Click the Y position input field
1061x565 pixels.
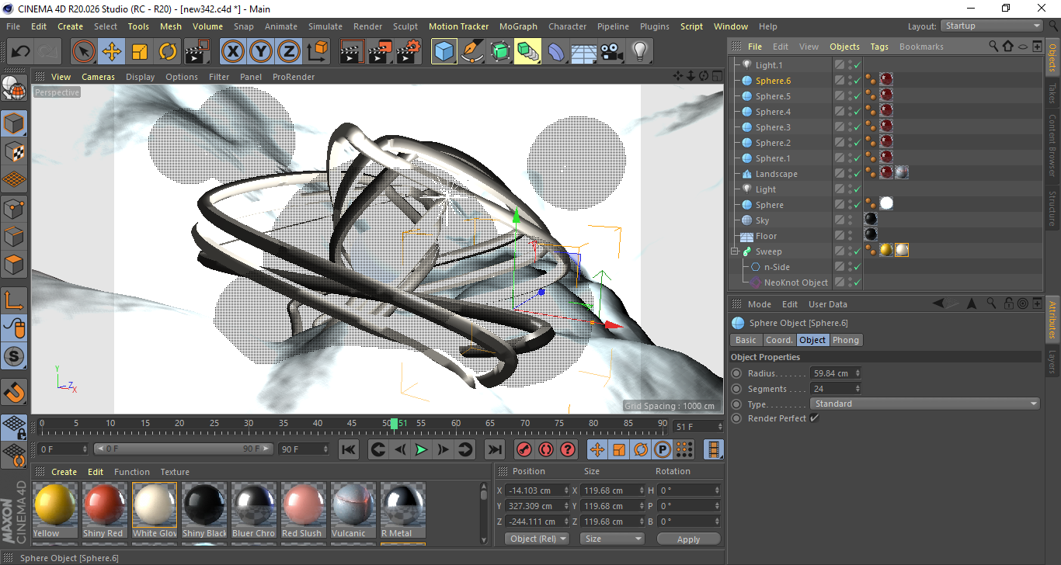[534, 506]
